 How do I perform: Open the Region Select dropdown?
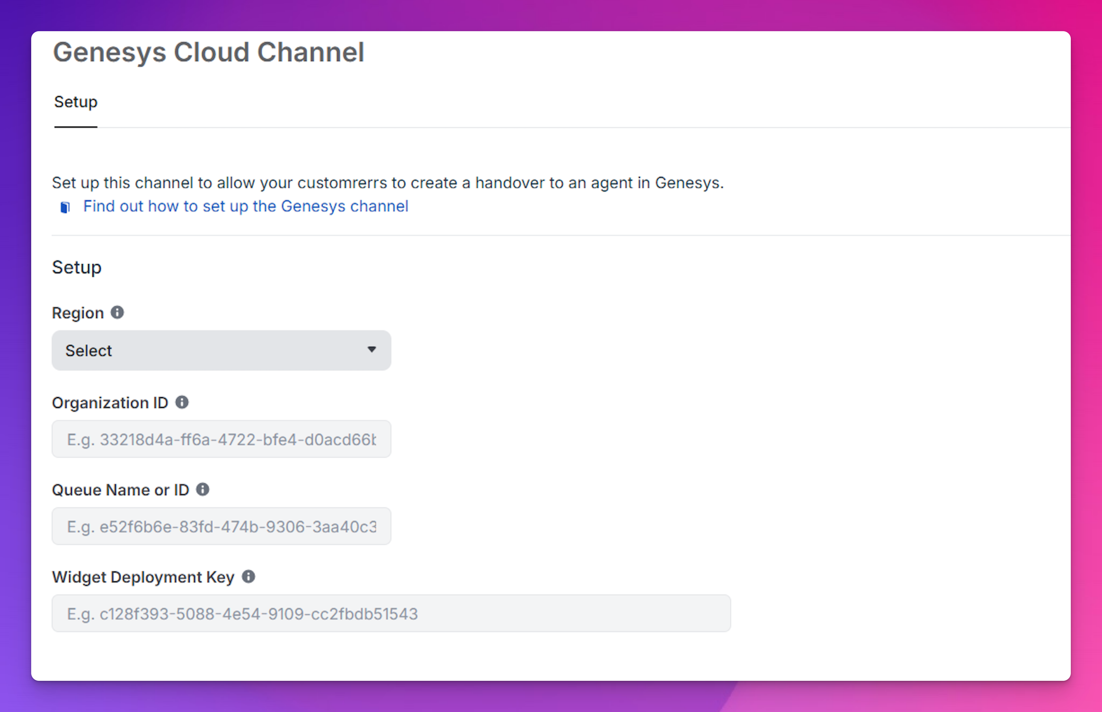(221, 351)
